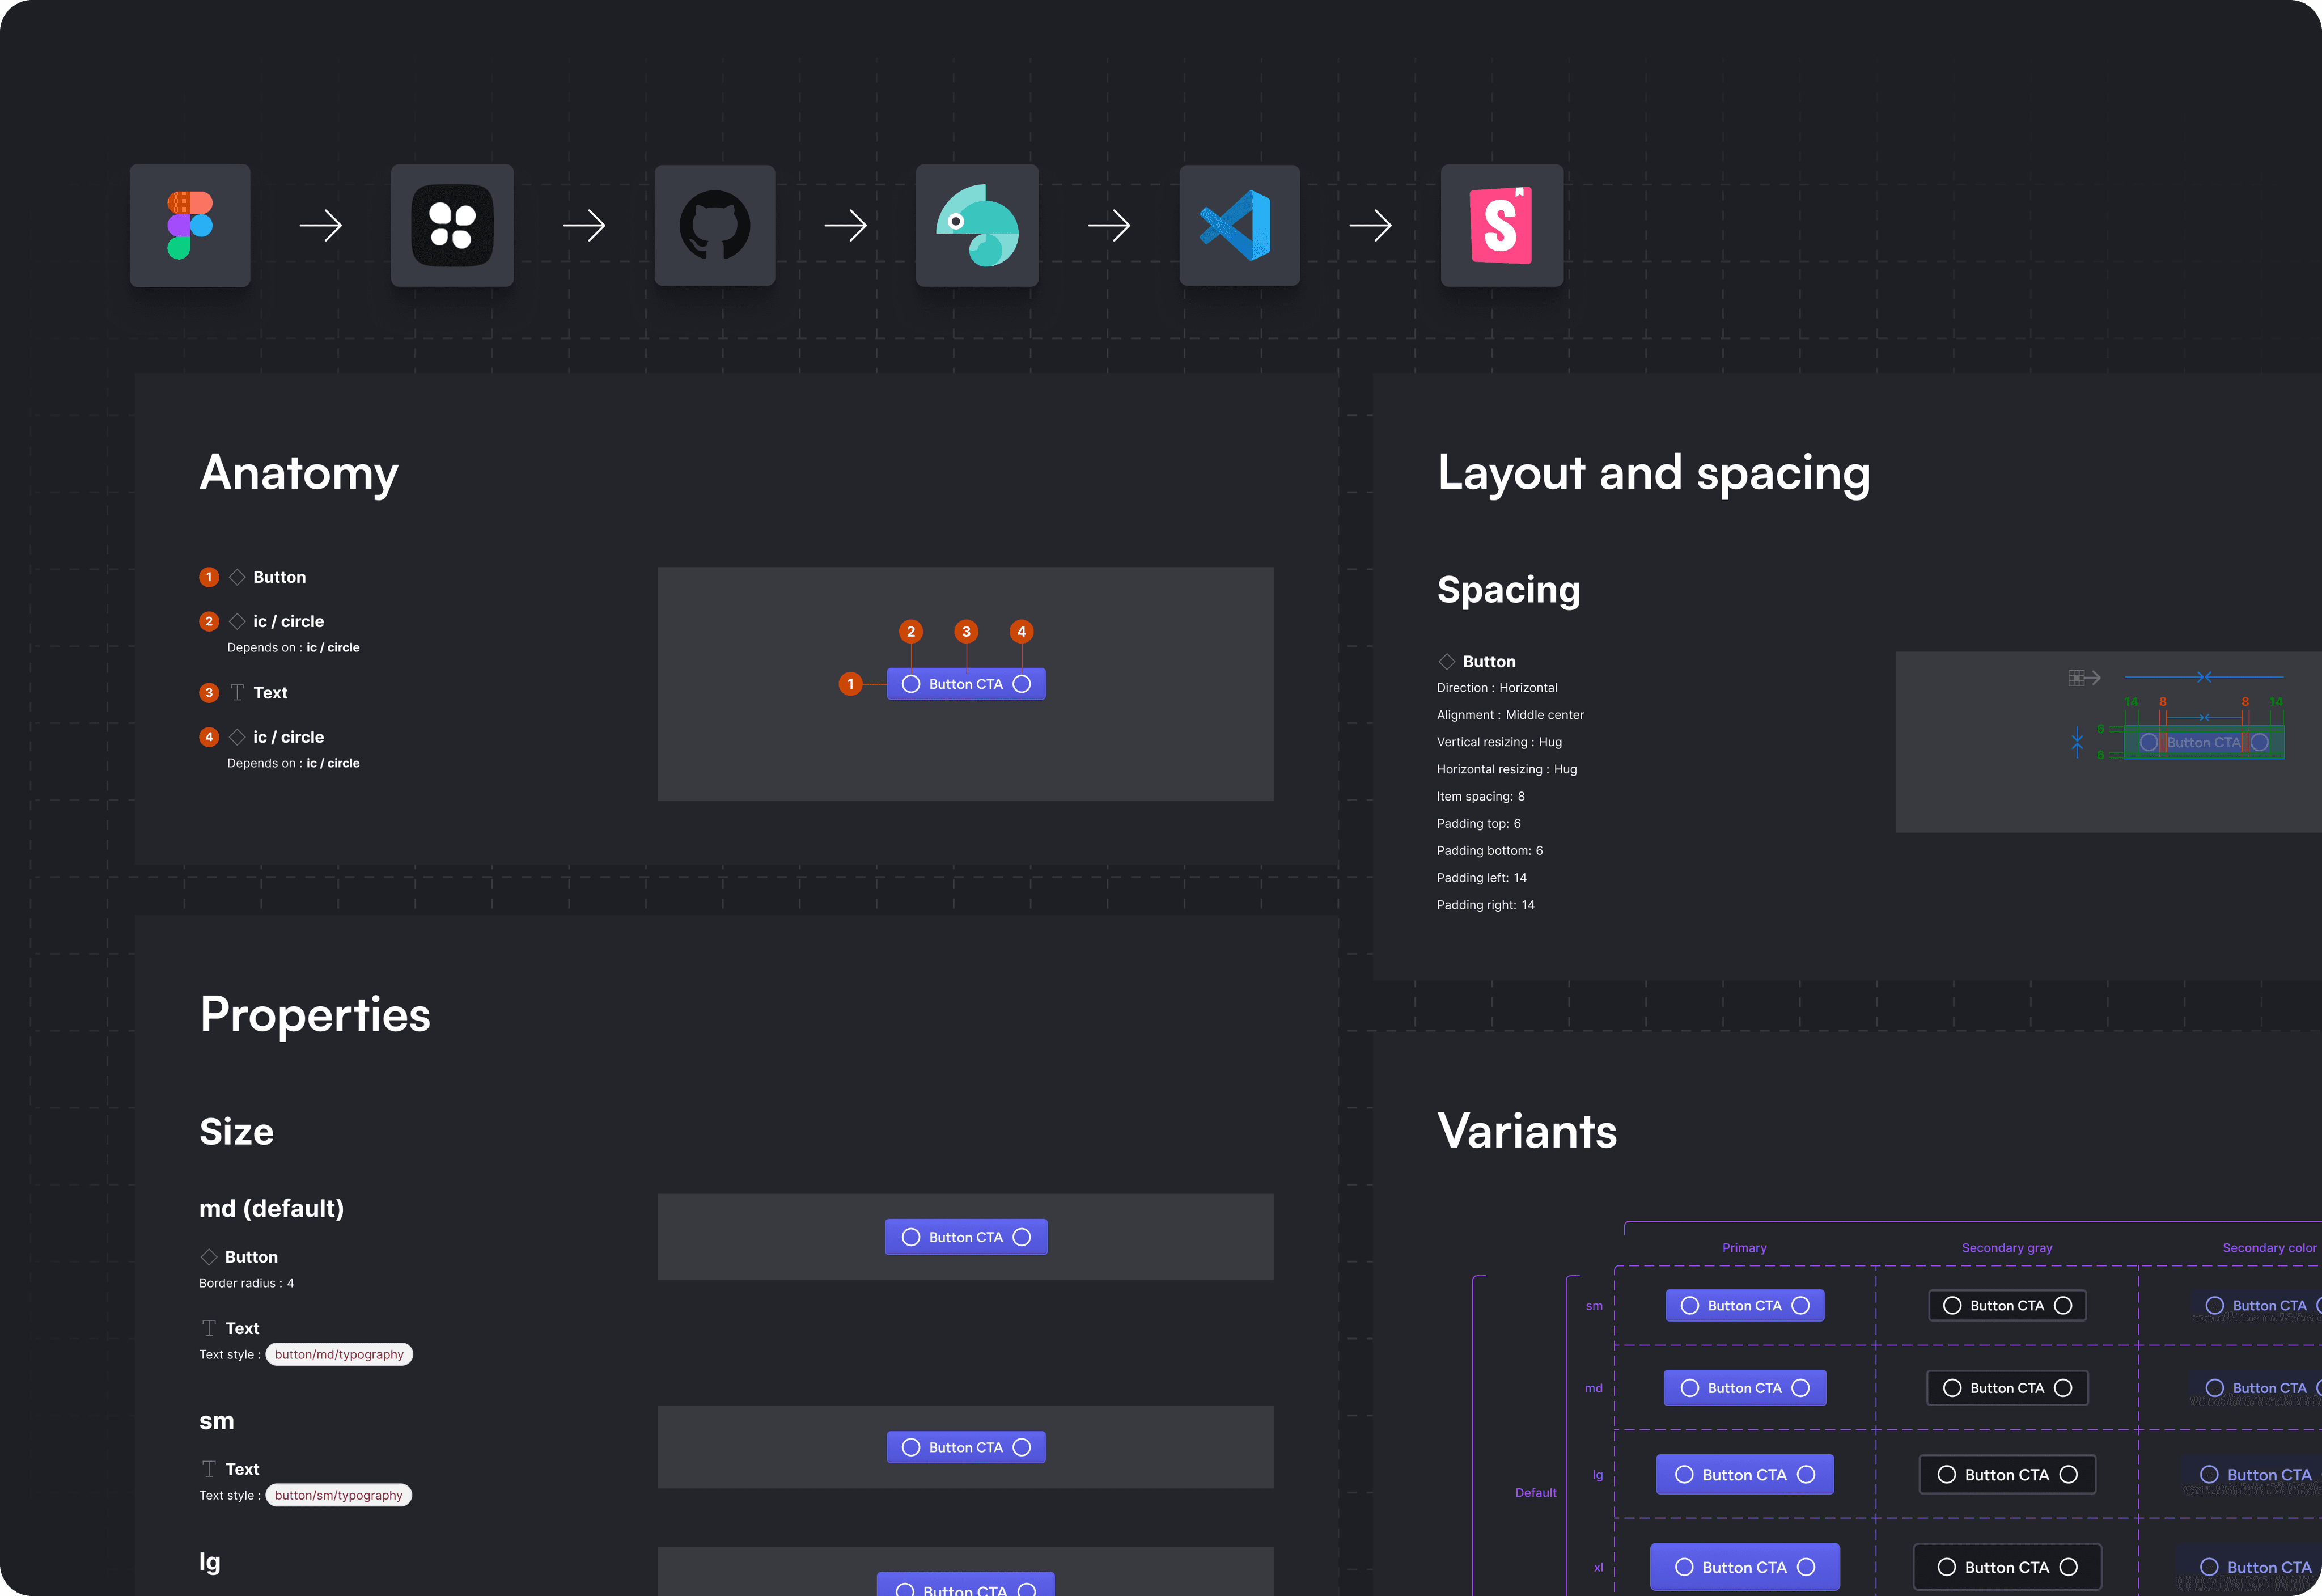Click the auto-layout grid arrow icon
This screenshot has width=2322, height=1596.
point(2084,678)
